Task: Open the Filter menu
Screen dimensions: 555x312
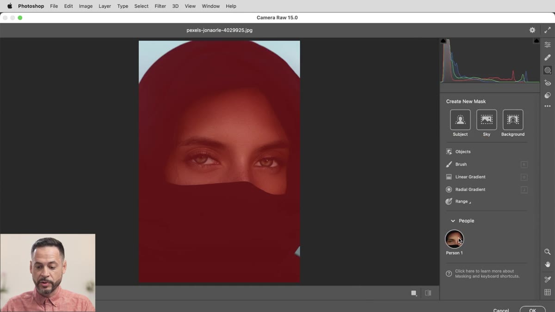Action: pyautogui.click(x=160, y=6)
